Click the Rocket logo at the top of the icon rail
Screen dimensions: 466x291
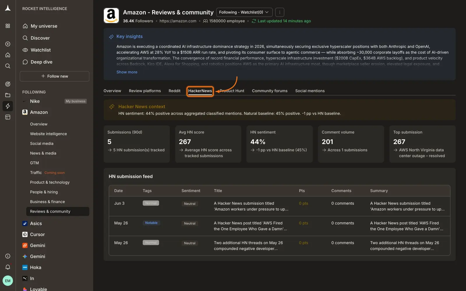pos(8,8)
